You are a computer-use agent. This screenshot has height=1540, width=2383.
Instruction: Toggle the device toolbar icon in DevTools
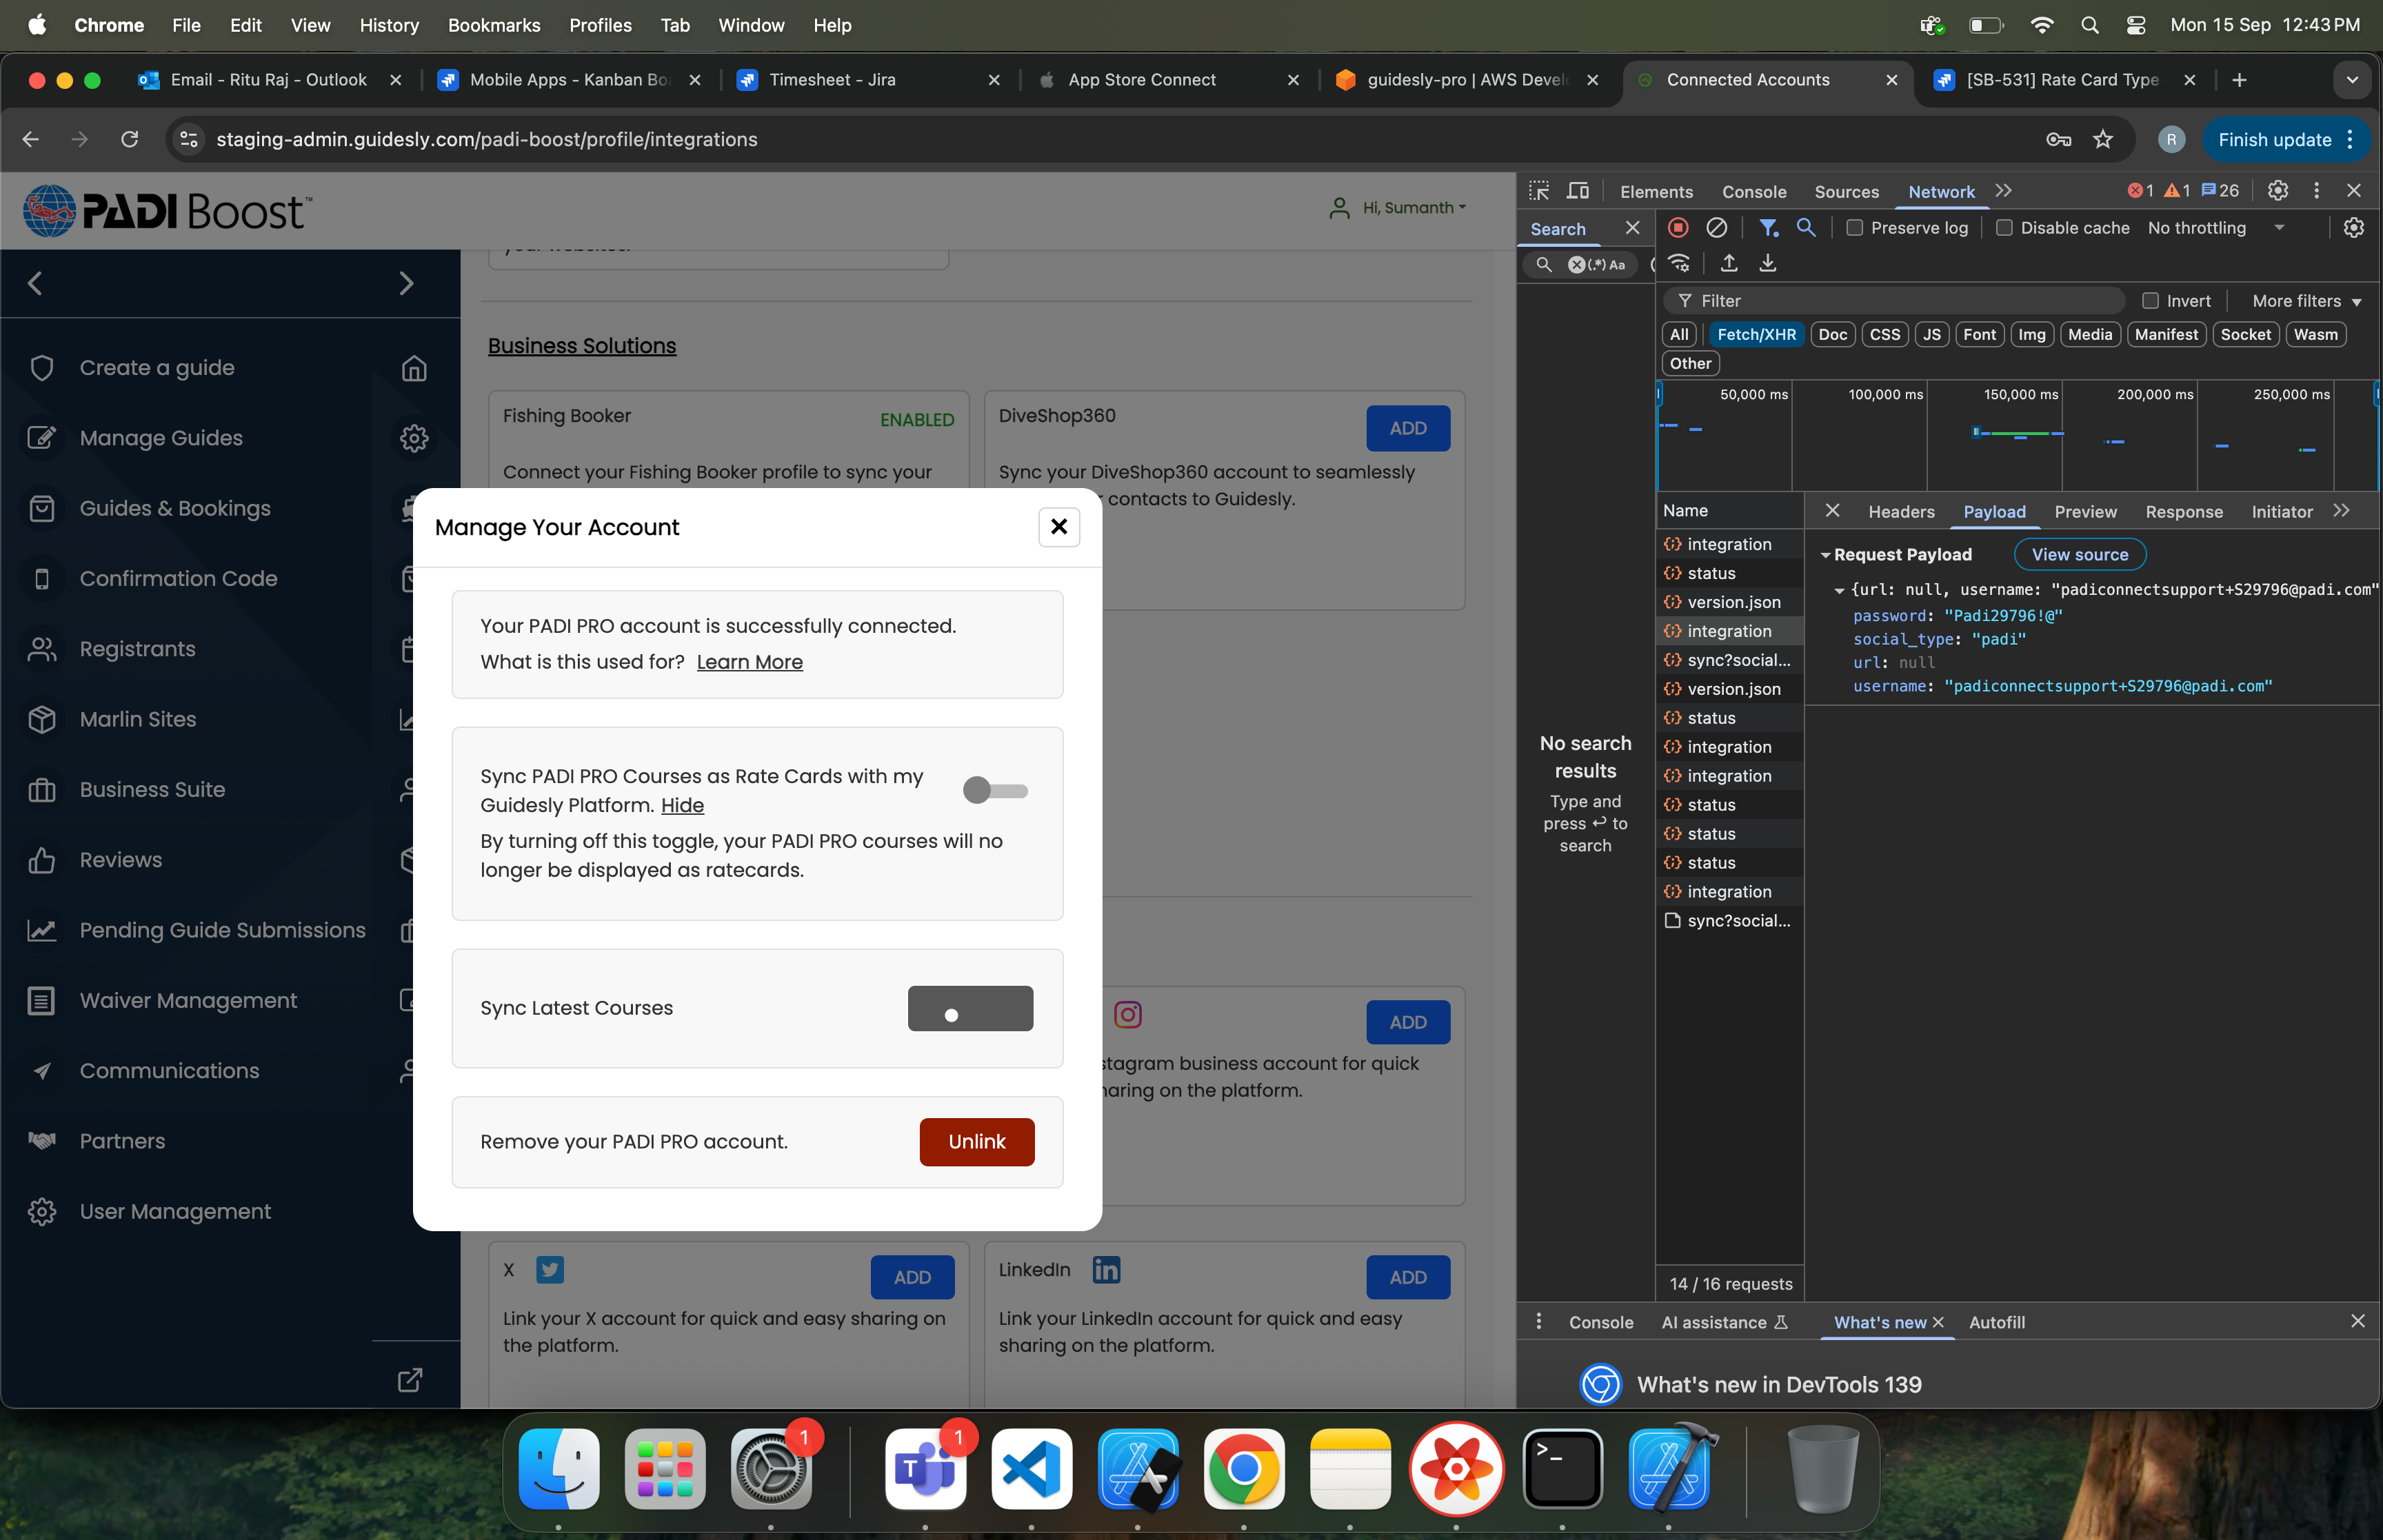click(1578, 191)
